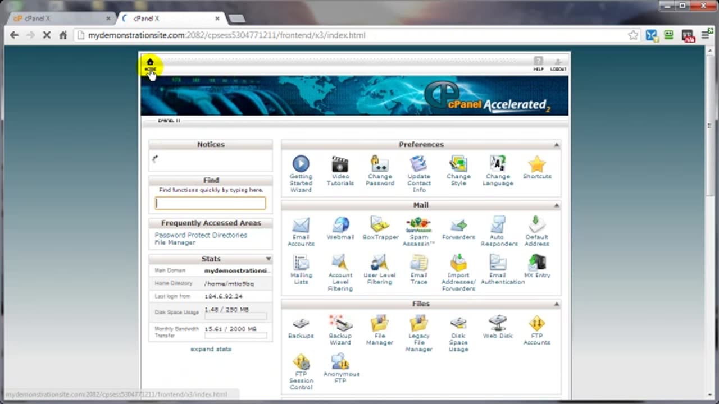Screen dimensions: 719x404
Task: Go back in browser history
Action: coord(14,35)
